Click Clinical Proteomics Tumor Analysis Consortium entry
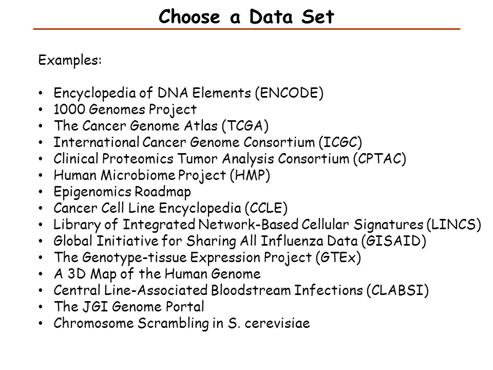This screenshot has width=493, height=370. [230, 159]
